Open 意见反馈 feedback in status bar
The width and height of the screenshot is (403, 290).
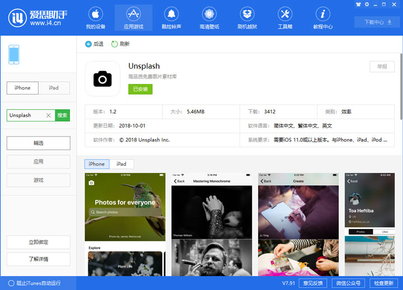[313, 283]
